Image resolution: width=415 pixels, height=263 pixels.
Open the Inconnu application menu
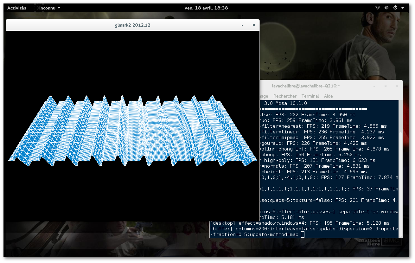(x=50, y=8)
